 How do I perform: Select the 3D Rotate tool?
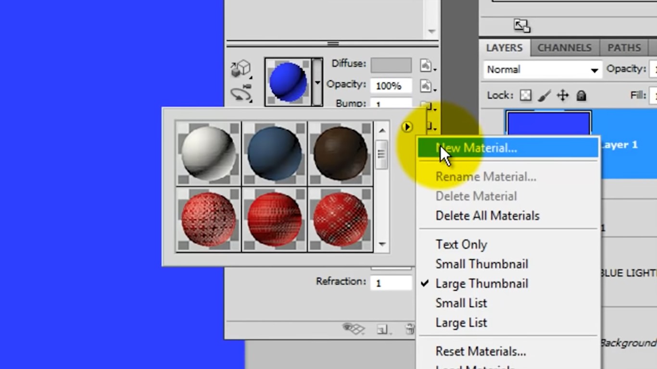tap(241, 69)
